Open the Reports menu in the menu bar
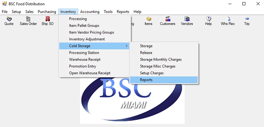The height and width of the screenshot is (127, 264). [123, 12]
